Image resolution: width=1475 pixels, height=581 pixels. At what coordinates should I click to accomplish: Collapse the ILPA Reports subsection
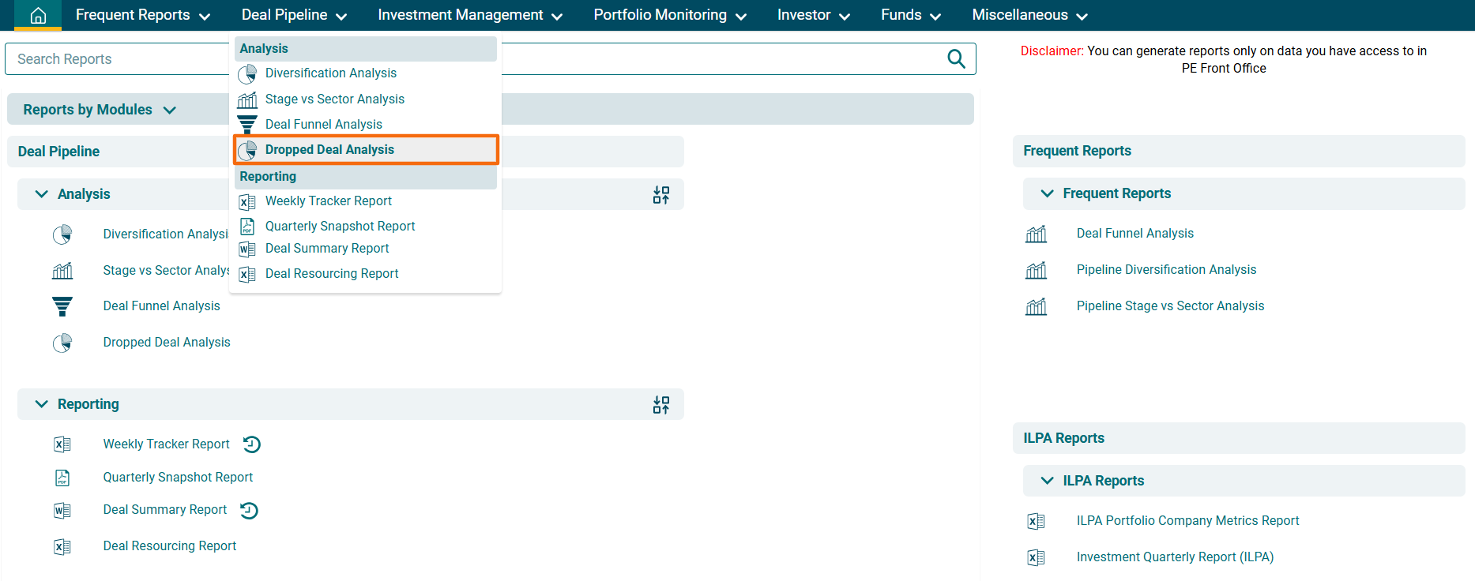click(1048, 481)
